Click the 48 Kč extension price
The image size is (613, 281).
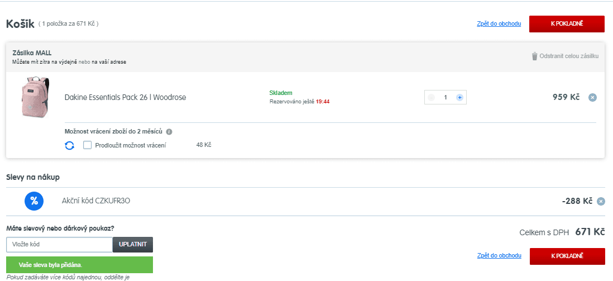(x=204, y=145)
